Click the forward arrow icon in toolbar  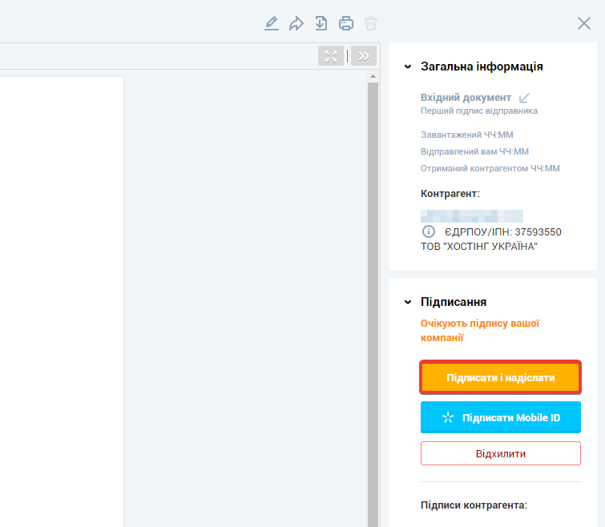(x=296, y=23)
